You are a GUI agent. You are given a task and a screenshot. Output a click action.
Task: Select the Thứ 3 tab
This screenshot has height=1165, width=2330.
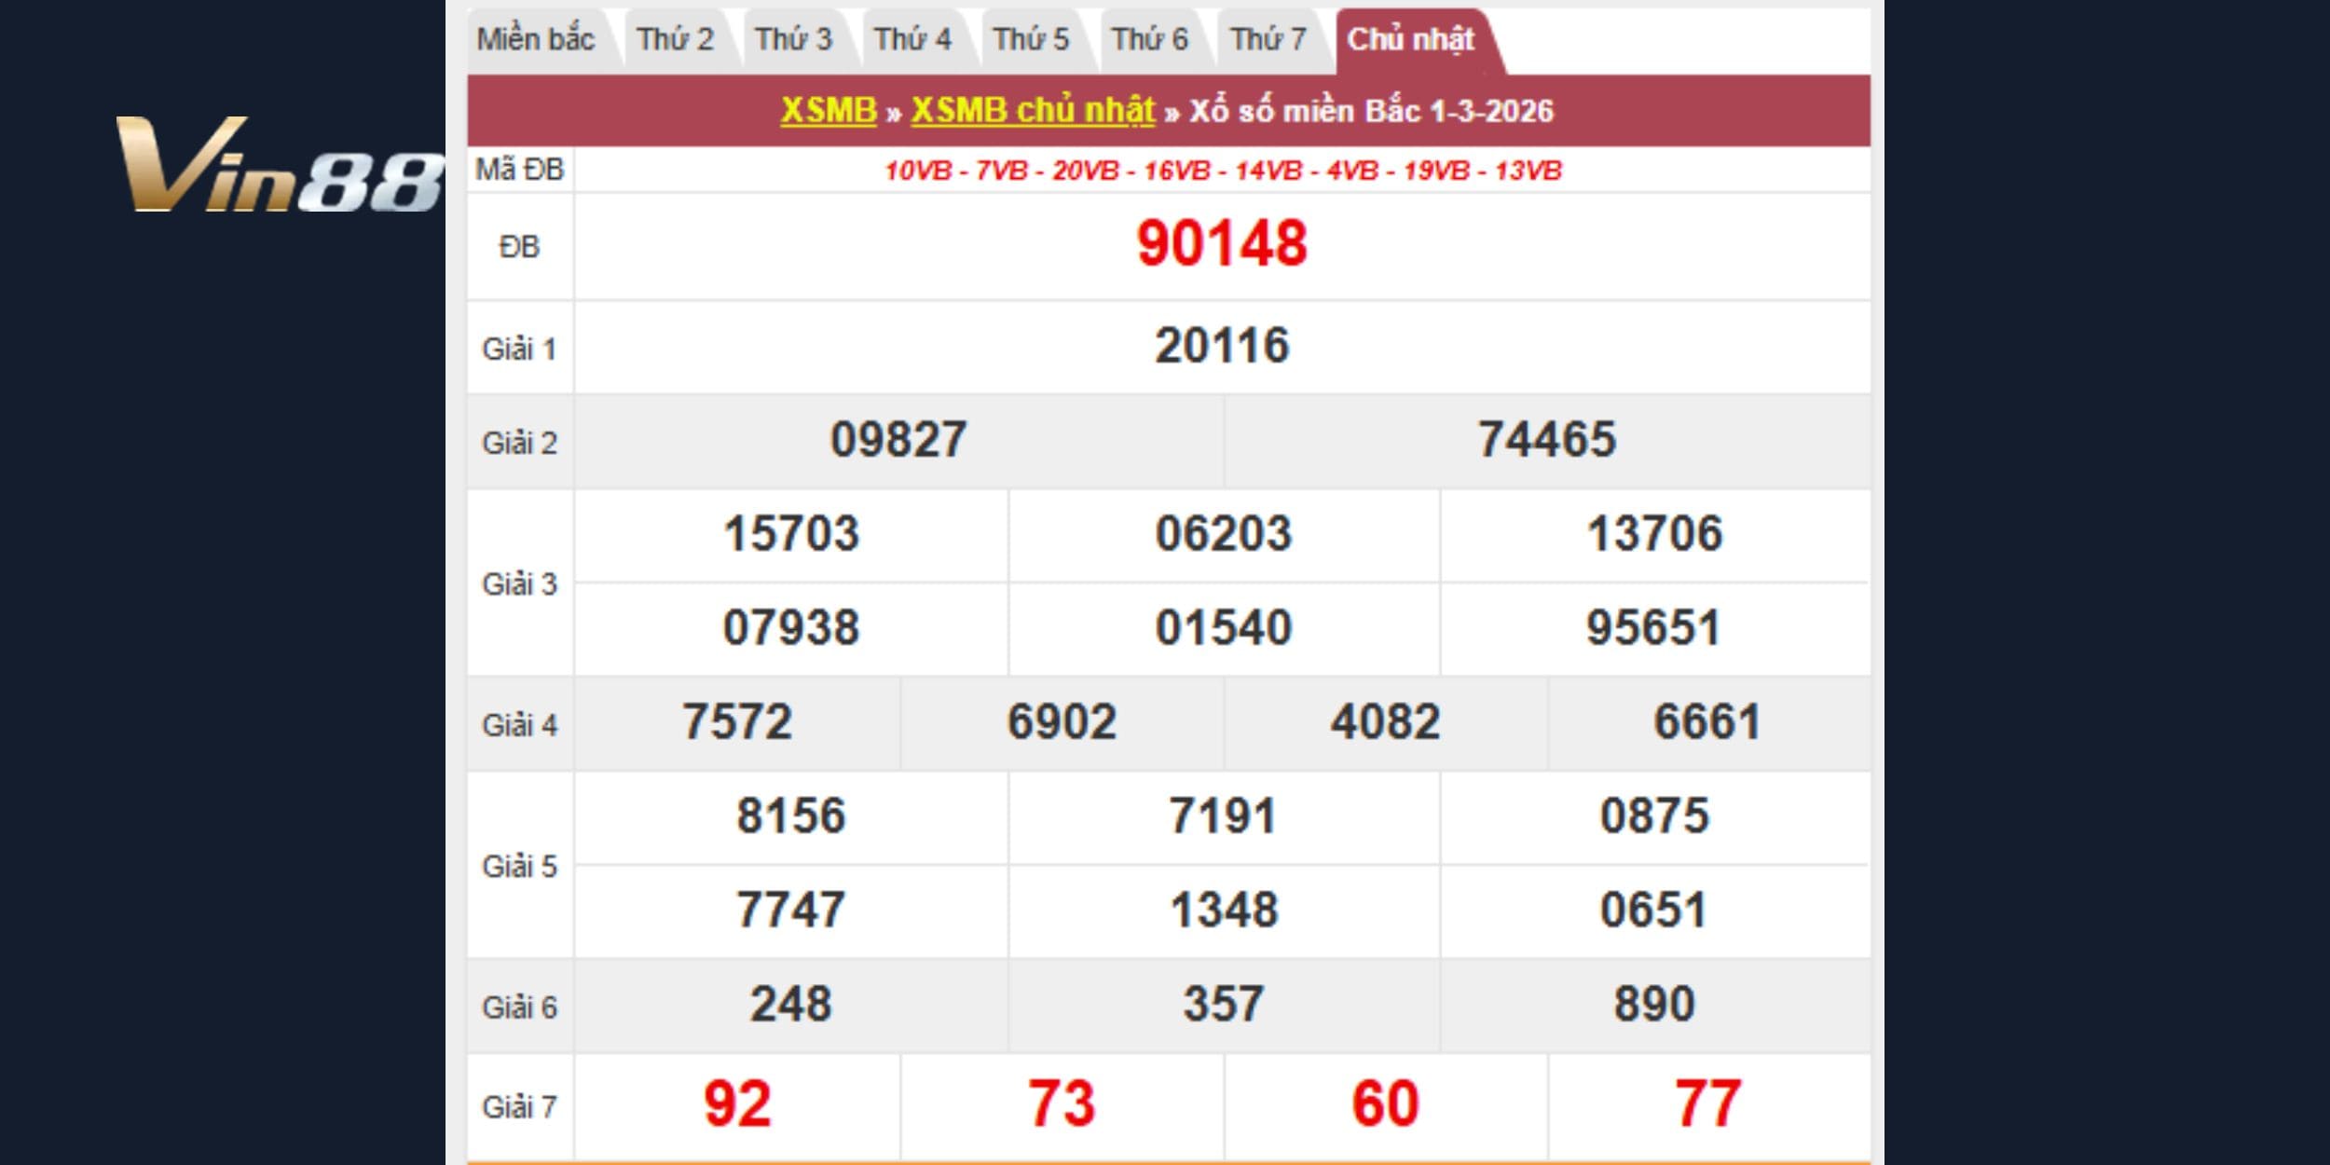(793, 40)
